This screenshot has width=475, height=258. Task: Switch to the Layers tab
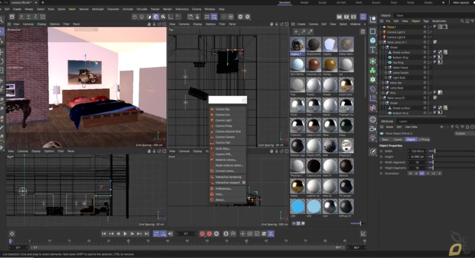403,121
